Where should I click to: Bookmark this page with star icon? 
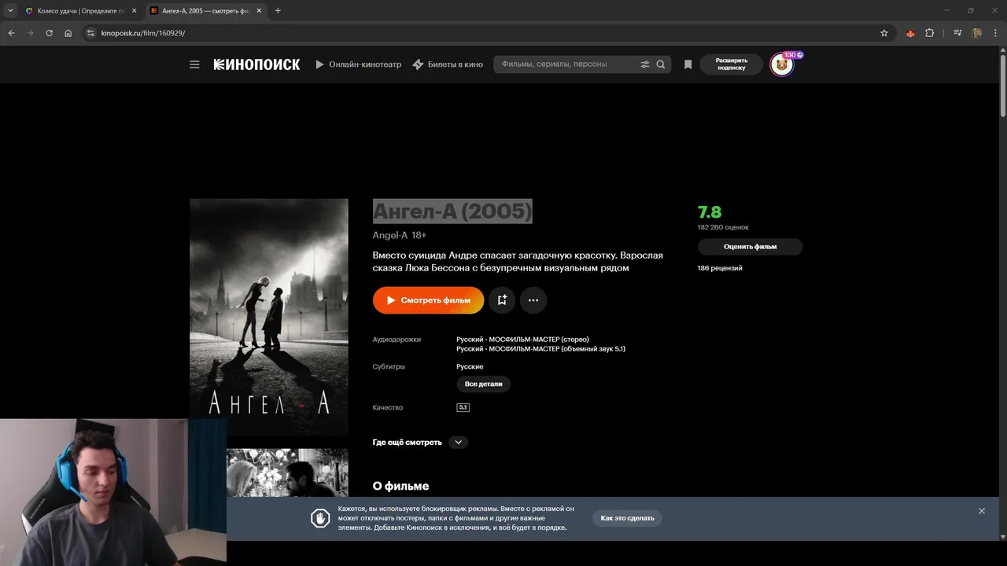pyautogui.click(x=884, y=33)
